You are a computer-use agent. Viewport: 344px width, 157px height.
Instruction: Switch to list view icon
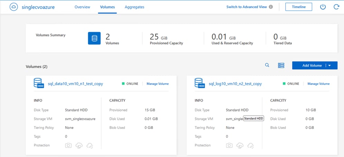click(281, 65)
